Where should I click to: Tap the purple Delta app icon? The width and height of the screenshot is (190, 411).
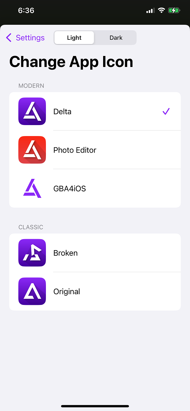click(x=32, y=111)
